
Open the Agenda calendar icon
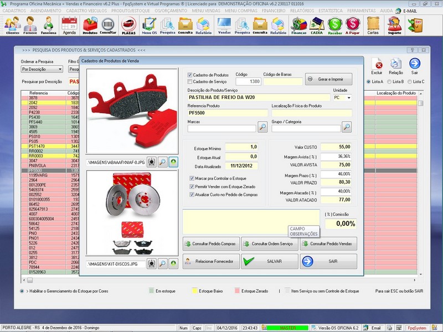[69, 25]
